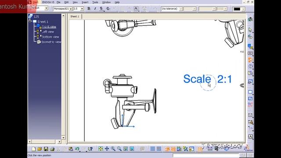This screenshot has height=158, width=281.
Task: Open the Monospac821 font dropdown
Action: pyautogui.click(x=71, y=9)
